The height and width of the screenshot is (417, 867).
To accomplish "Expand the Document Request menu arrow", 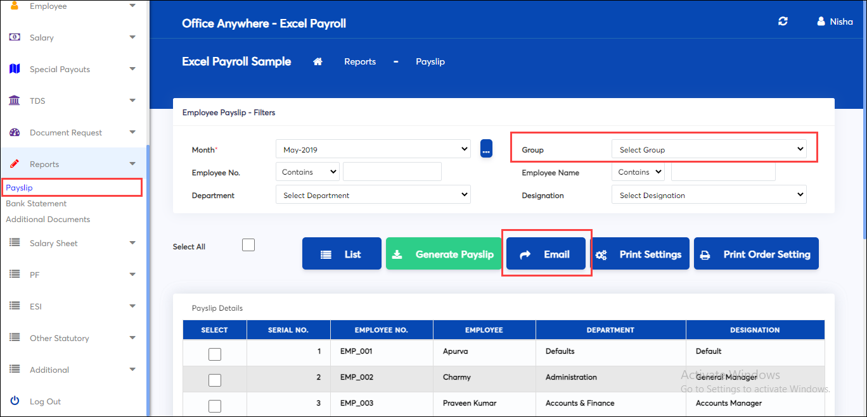I will pos(132,132).
